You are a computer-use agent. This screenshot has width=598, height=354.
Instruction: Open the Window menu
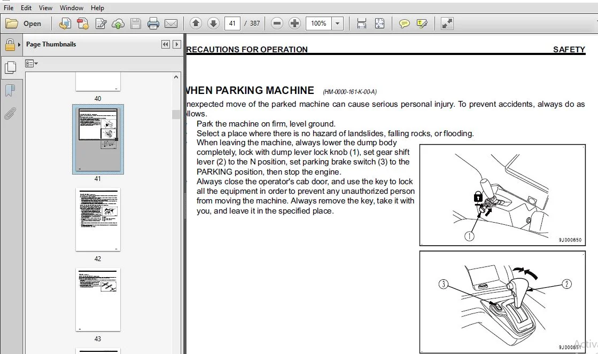(x=71, y=7)
